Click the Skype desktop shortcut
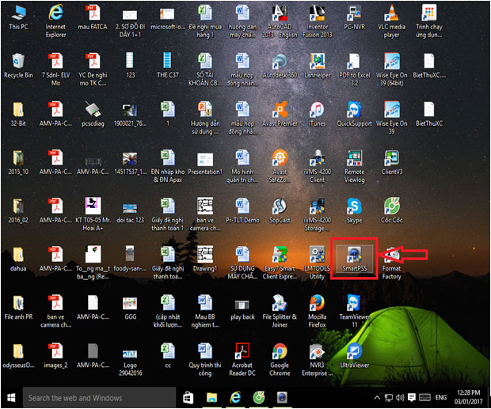 tap(354, 208)
